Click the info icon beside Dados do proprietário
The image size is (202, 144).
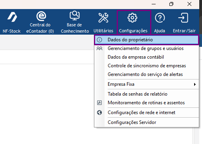coord(99,40)
